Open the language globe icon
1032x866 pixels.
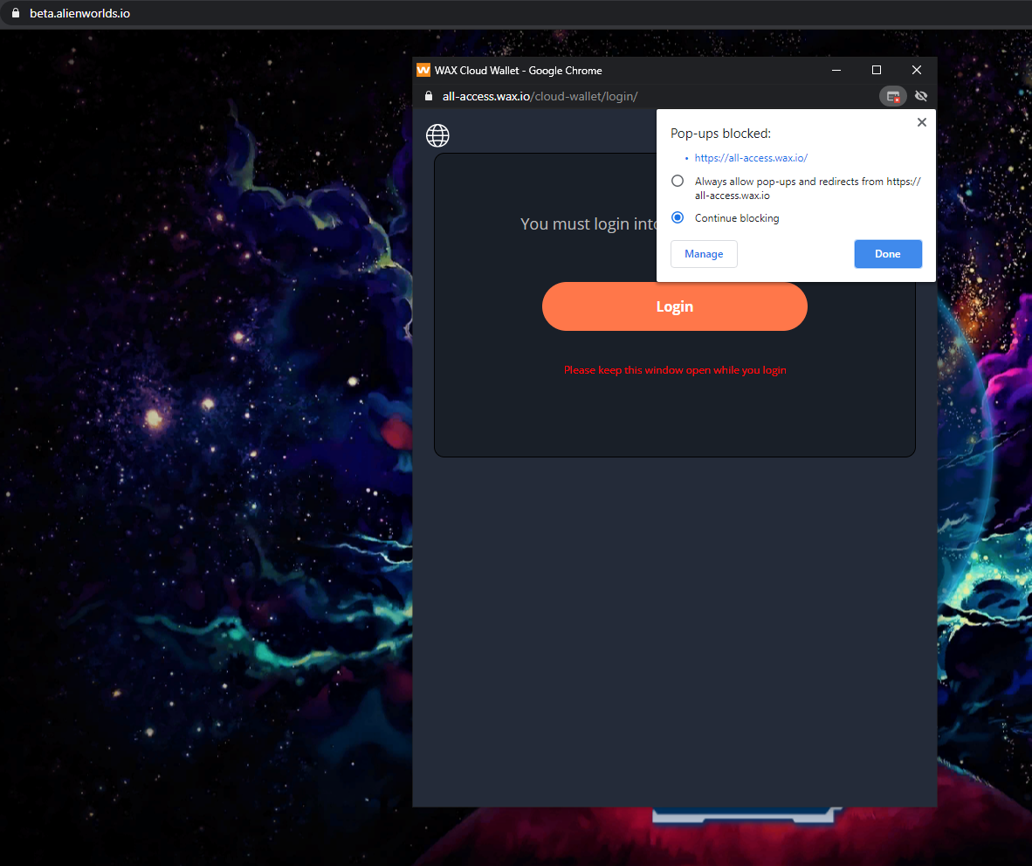[437, 135]
